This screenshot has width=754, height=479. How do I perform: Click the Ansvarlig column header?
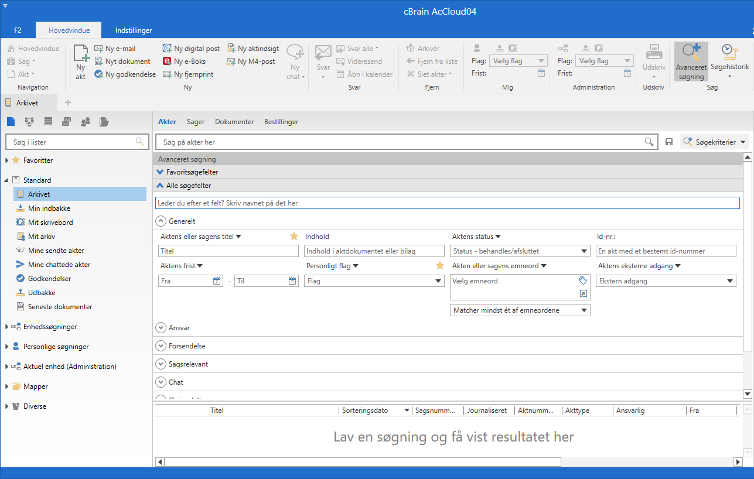pos(649,410)
